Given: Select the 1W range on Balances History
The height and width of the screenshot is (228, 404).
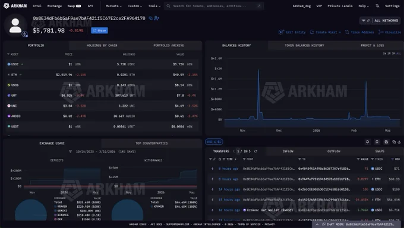Looking at the screenshot, I should tap(384, 53).
